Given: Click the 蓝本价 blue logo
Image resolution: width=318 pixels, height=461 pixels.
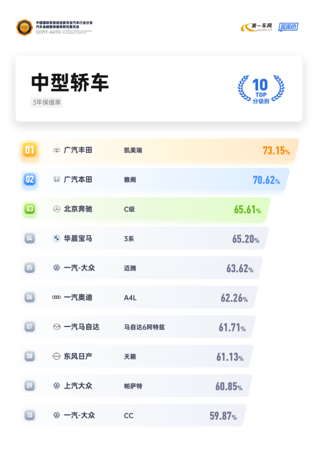Looking at the screenshot, I should [x=288, y=27].
